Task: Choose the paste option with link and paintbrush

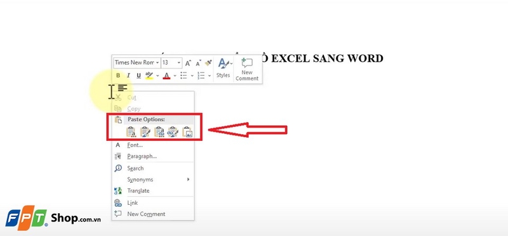Action: pyautogui.click(x=173, y=132)
